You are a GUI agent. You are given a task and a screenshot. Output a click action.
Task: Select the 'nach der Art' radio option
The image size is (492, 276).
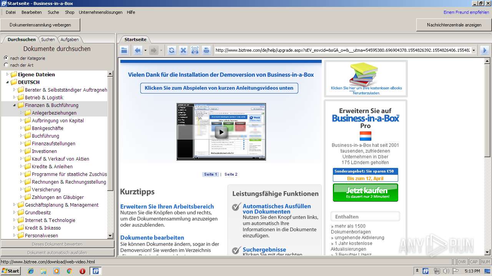tap(6, 65)
